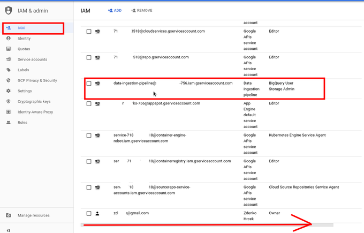Screen dimensions: 364x233
Task: Select checkbox for the gmail.com owner
Action: (x=89, y=214)
